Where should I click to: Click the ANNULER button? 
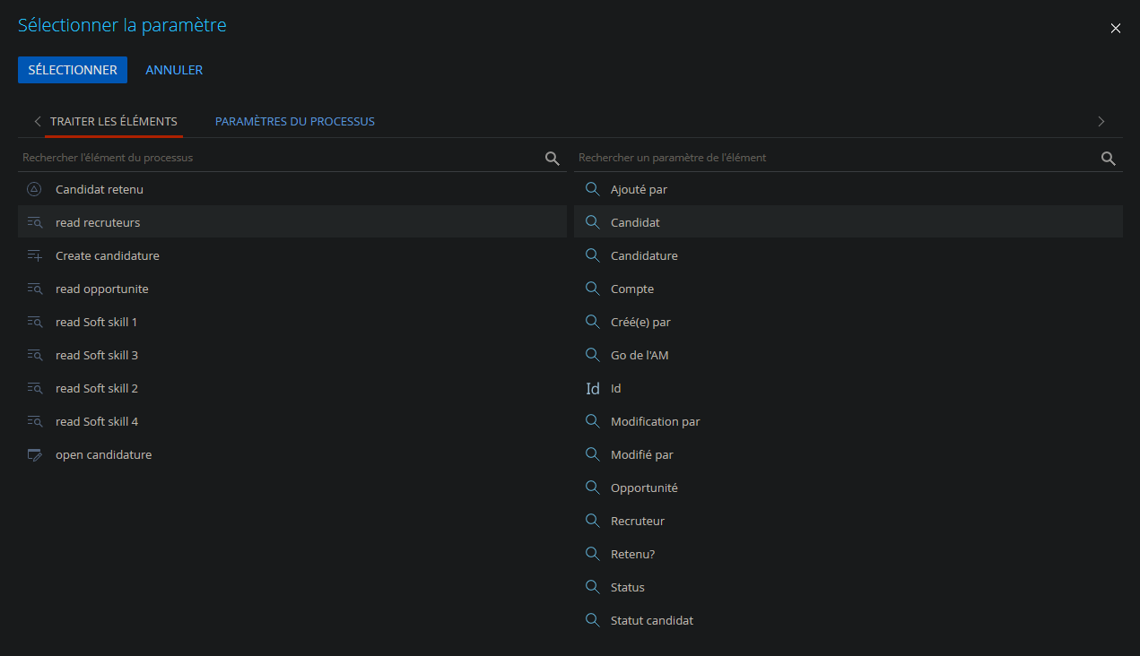(x=173, y=69)
